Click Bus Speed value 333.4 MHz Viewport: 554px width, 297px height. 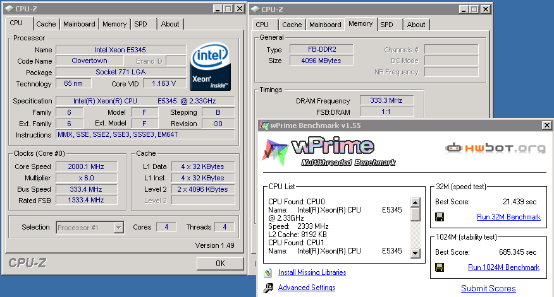86,189
